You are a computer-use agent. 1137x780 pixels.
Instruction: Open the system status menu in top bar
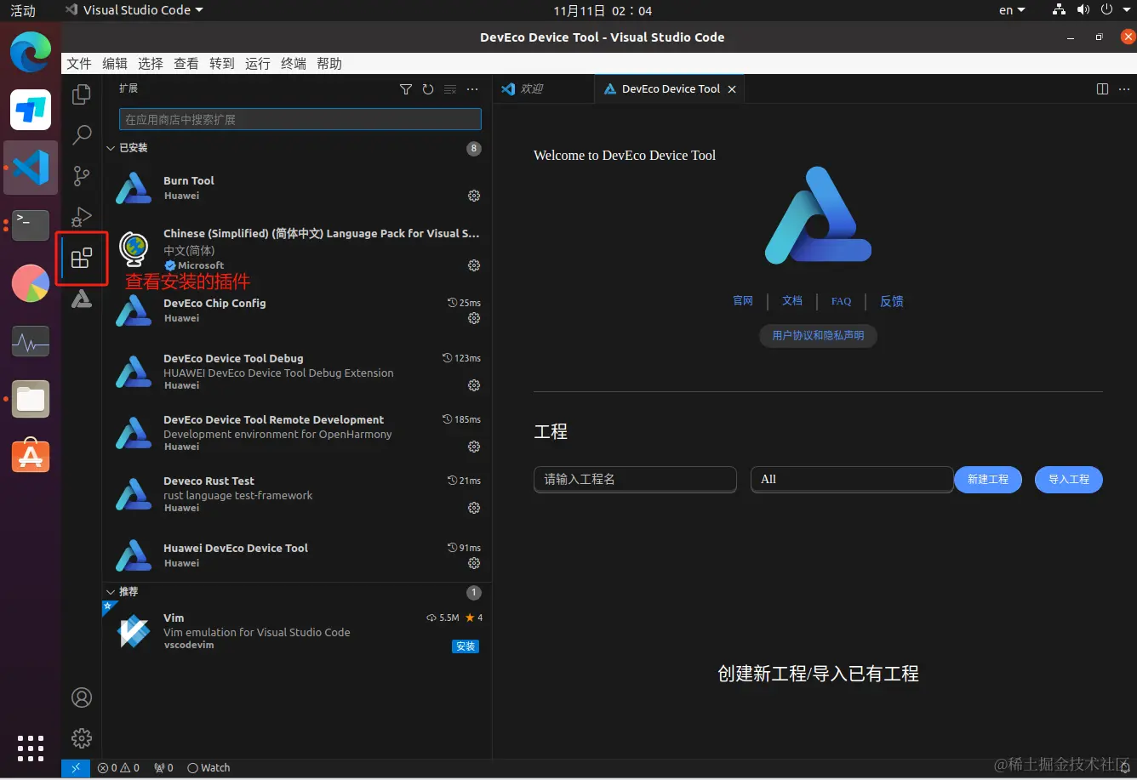point(1094,10)
